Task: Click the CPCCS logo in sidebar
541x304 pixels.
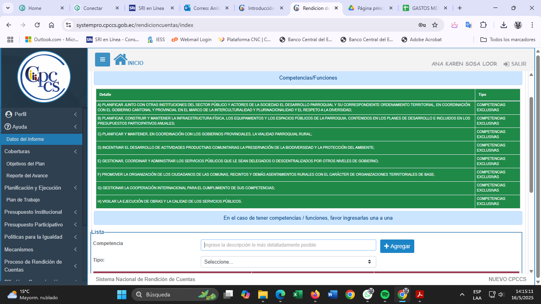Action: [44, 77]
